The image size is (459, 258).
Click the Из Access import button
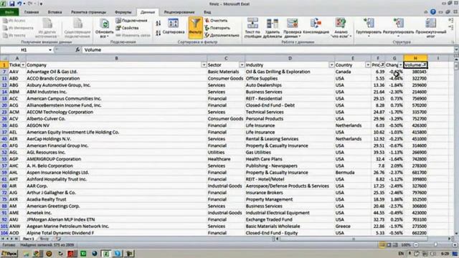pos(14,21)
